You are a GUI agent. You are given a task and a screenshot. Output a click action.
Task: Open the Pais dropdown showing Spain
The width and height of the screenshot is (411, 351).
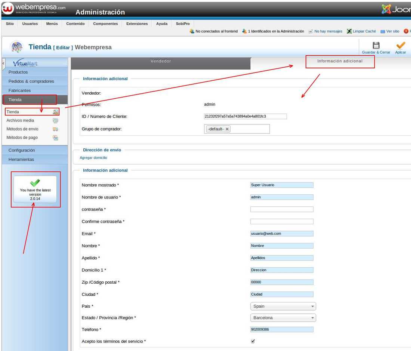283,306
